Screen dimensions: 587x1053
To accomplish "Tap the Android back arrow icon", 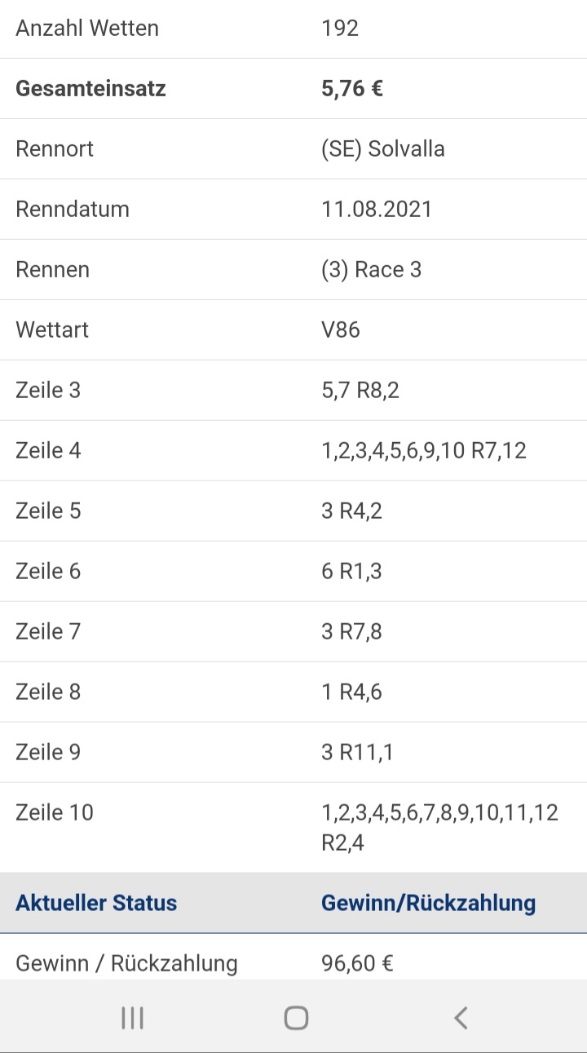I will pyautogui.click(x=461, y=1018).
